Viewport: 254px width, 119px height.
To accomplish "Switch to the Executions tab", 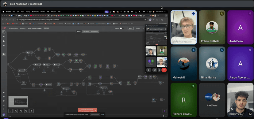I will (x=86, y=32).
